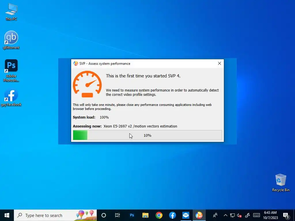Viewport: 295px width, 221px height.
Task: Open clock showing 6:43 AM
Action: coord(270,215)
